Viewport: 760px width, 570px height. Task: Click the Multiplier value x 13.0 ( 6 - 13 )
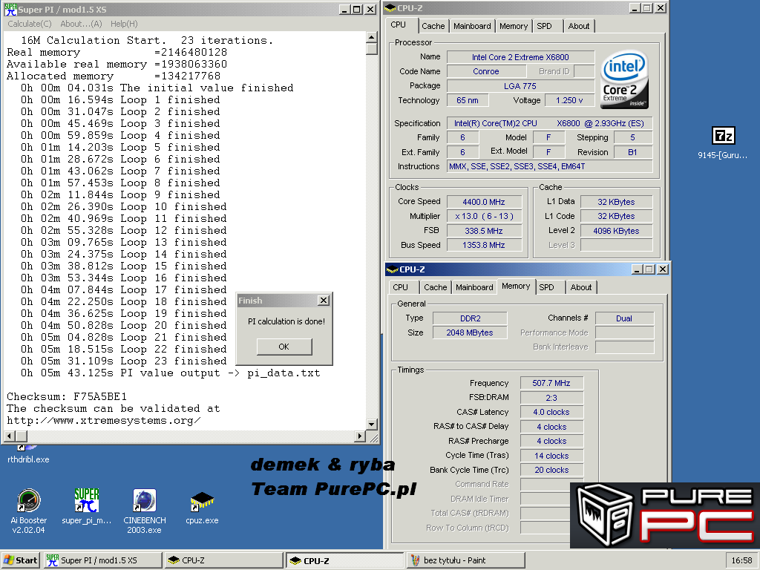click(x=484, y=216)
